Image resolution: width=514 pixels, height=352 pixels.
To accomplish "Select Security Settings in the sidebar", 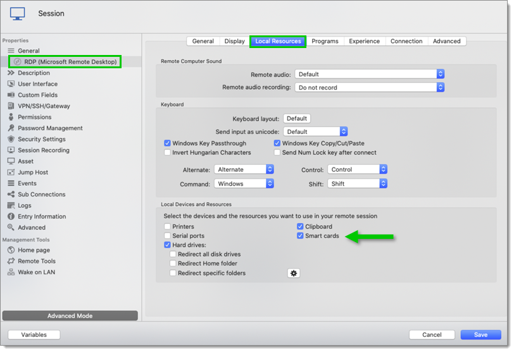I will [42, 139].
